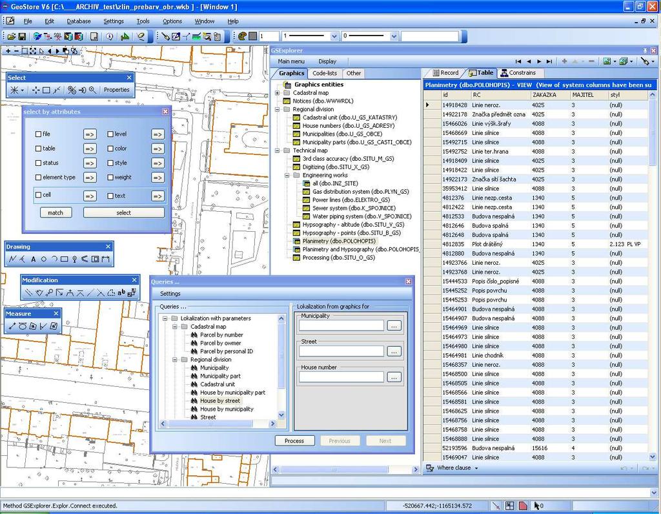Click the SQL query toolbar icon
The image size is (661, 514).
coord(57,37)
